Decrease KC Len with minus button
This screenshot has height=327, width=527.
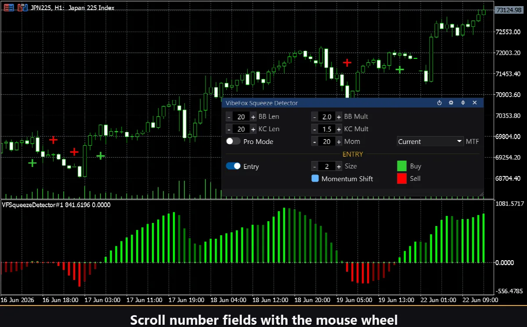point(229,129)
